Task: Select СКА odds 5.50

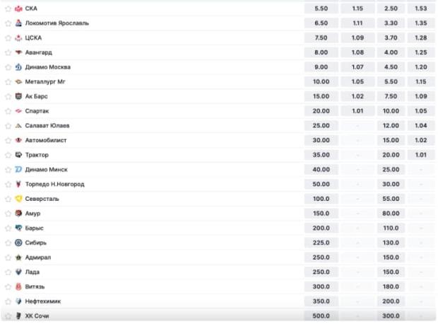Action: (321, 8)
